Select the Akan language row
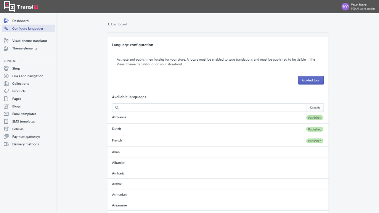The height and width of the screenshot is (213, 379). (x=116, y=152)
